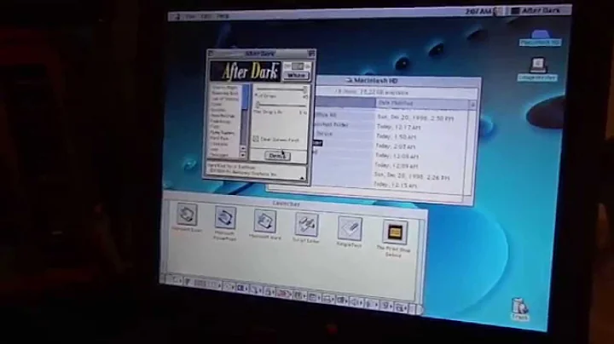Open the Apple menu icon
This screenshot has height=344, width=614.
pos(177,16)
